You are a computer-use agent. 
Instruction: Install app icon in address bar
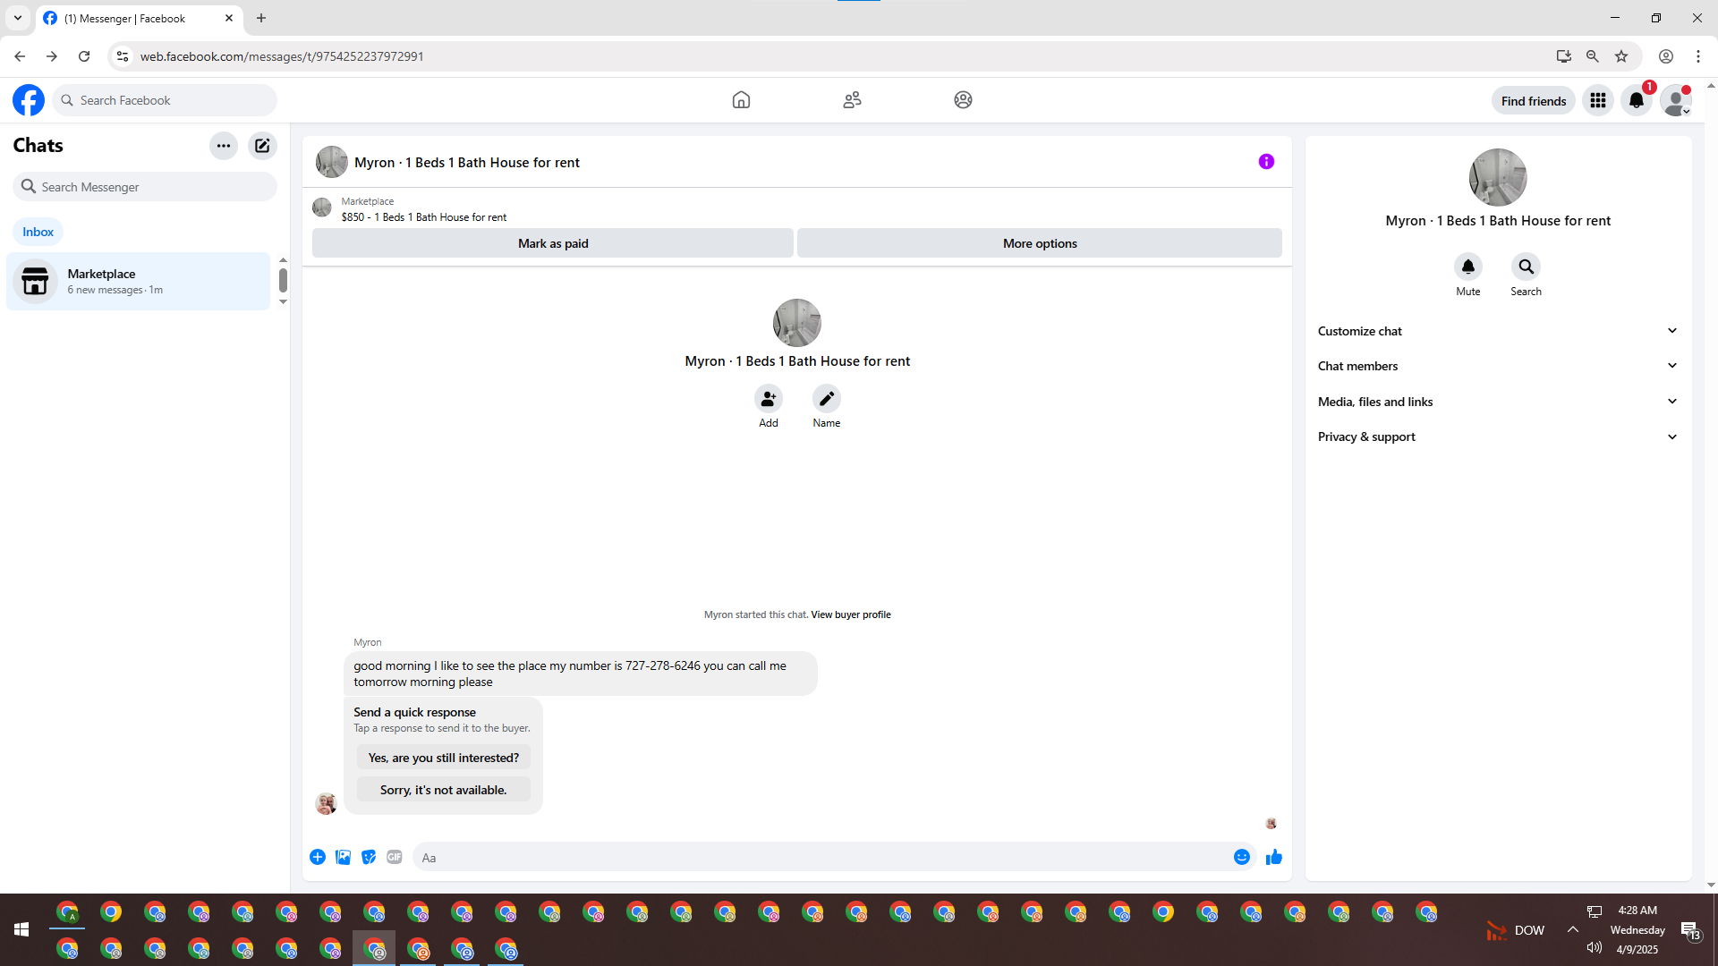[x=1564, y=56]
